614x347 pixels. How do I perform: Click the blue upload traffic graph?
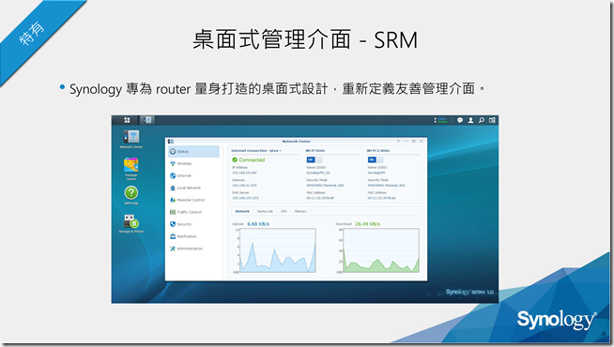click(x=278, y=250)
